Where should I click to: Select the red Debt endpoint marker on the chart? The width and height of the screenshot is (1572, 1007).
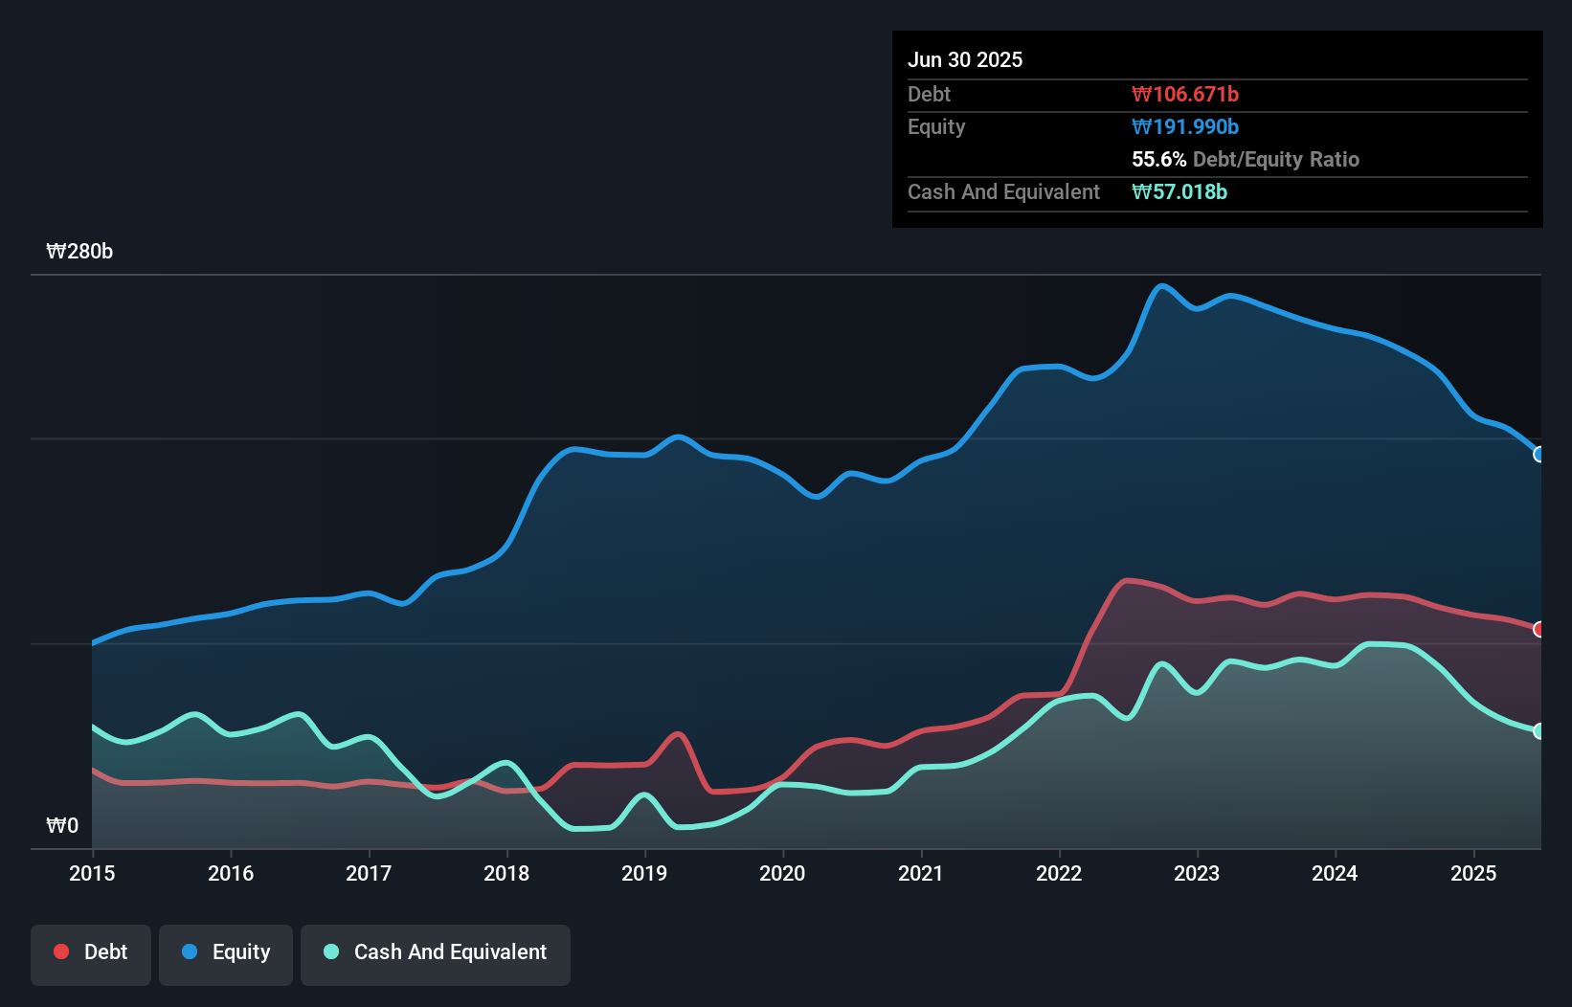[1538, 629]
